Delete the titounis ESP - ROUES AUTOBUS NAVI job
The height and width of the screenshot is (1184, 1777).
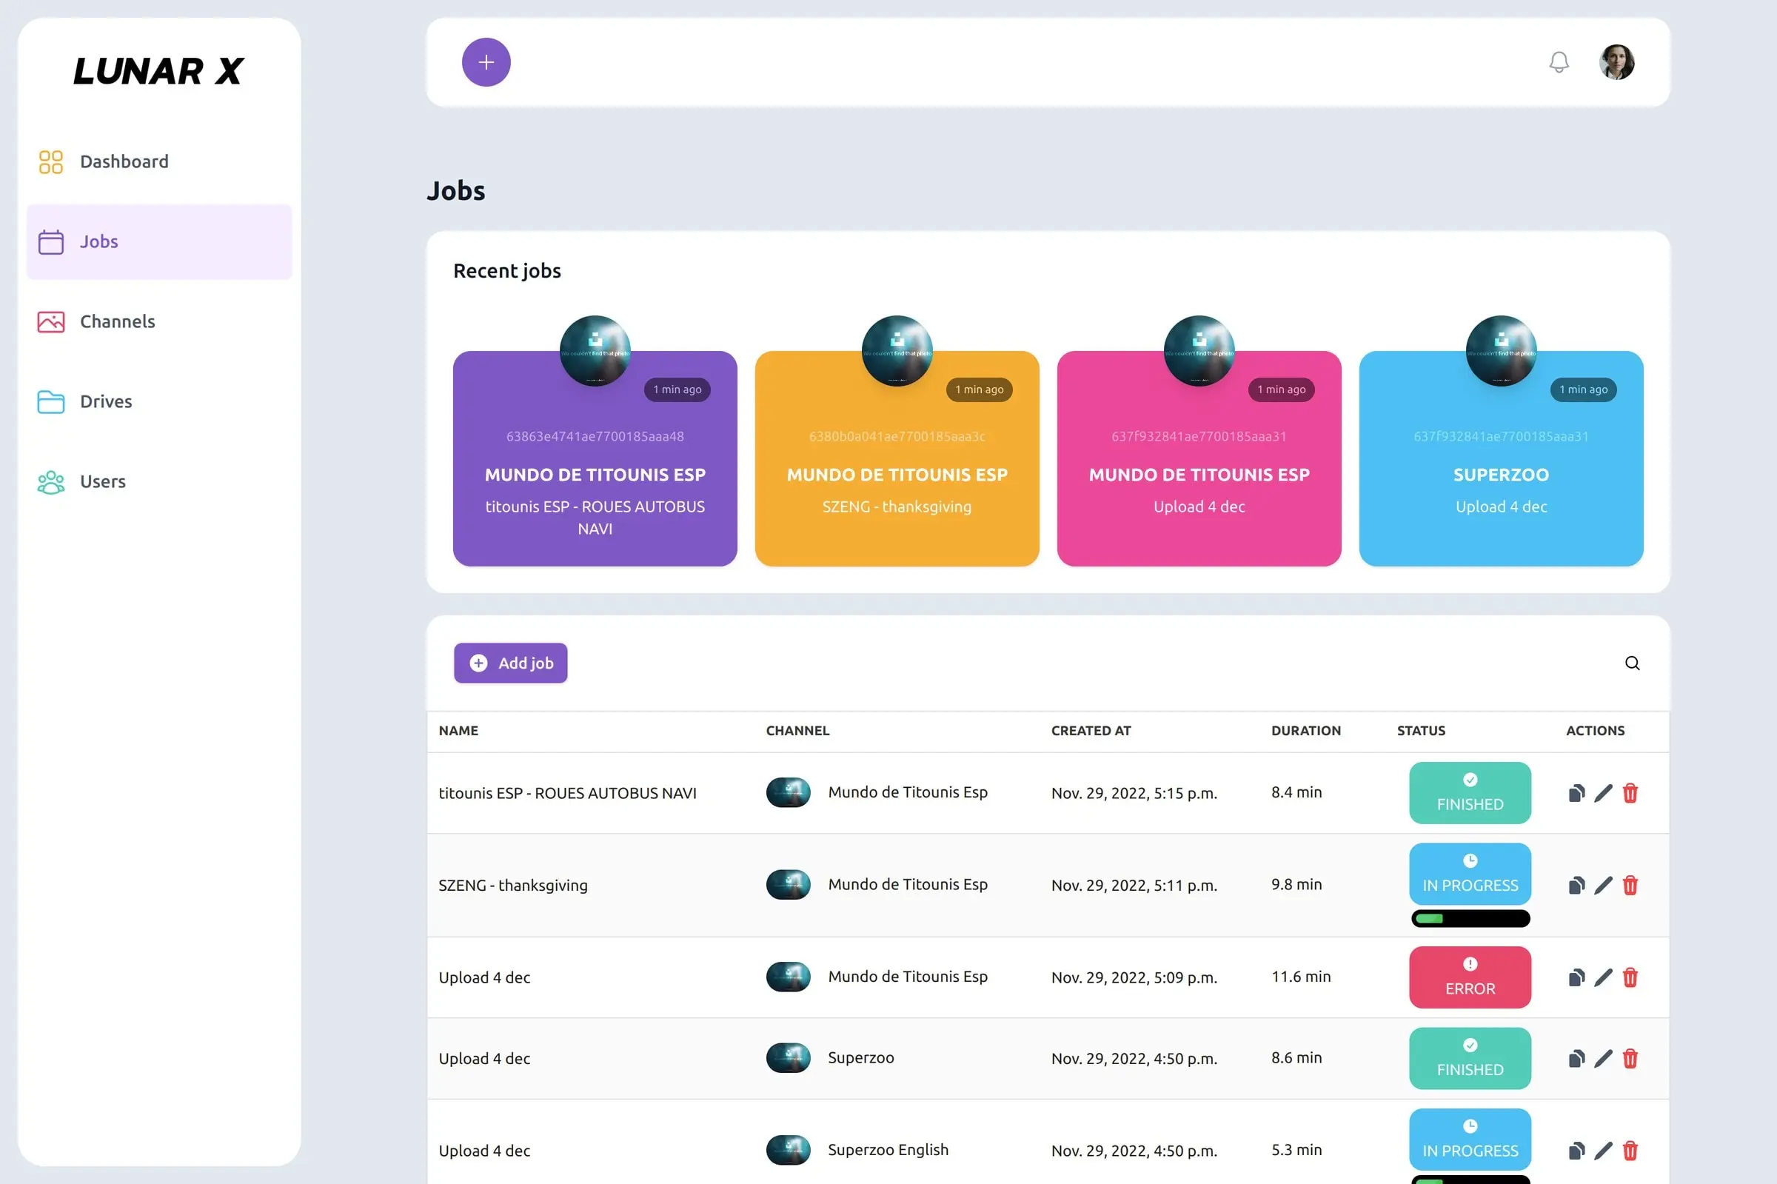point(1630,793)
